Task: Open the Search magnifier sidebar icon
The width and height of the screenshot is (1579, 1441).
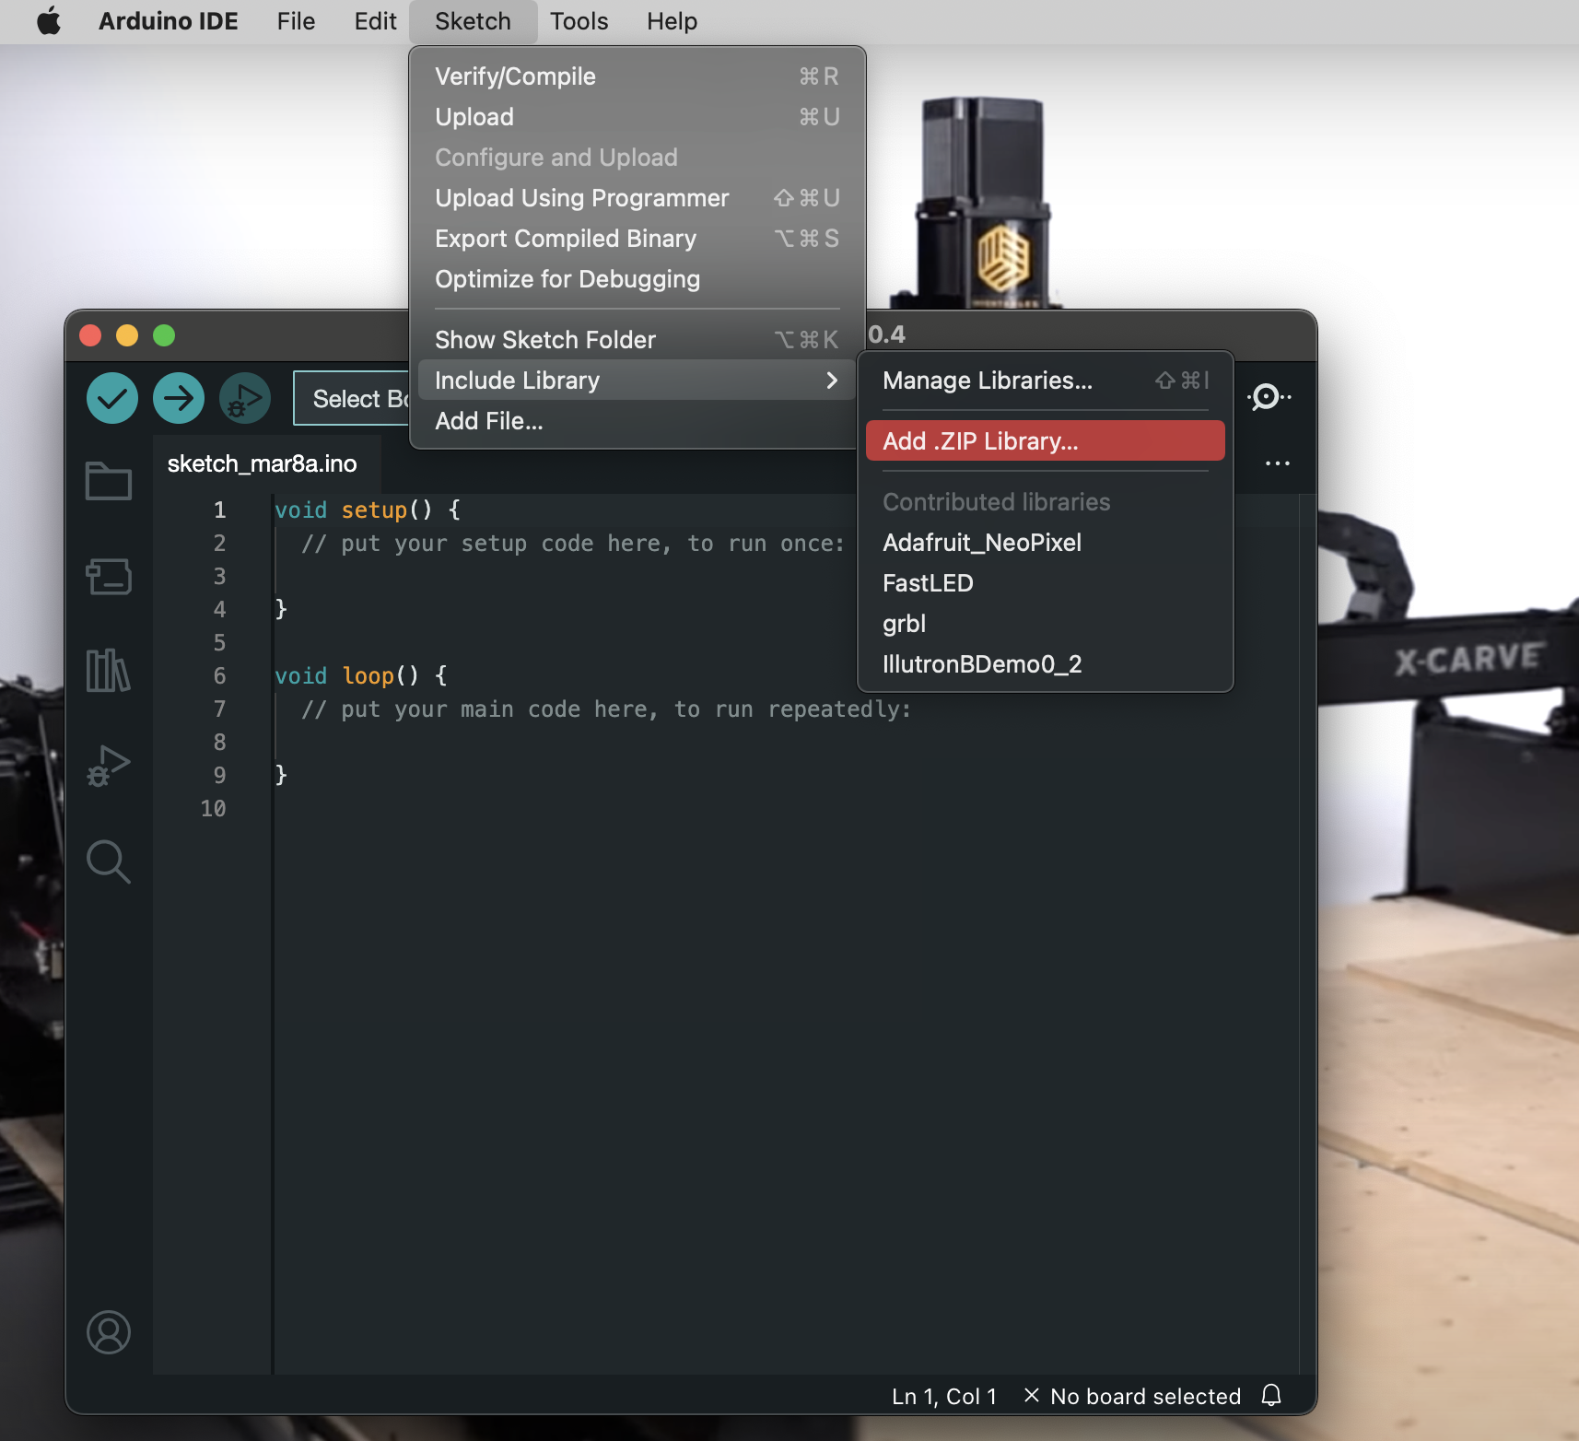Action: 109,861
